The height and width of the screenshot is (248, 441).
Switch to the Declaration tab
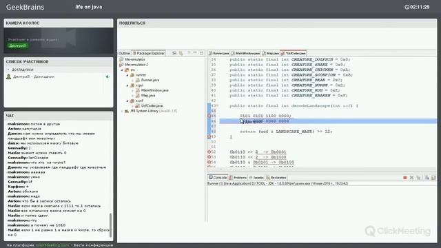(276, 178)
